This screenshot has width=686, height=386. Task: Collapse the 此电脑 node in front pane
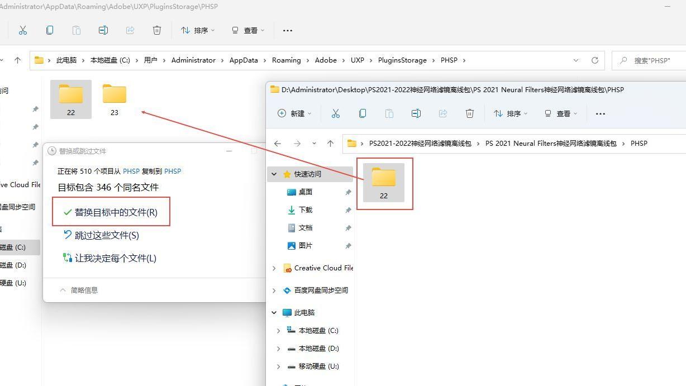(x=274, y=313)
